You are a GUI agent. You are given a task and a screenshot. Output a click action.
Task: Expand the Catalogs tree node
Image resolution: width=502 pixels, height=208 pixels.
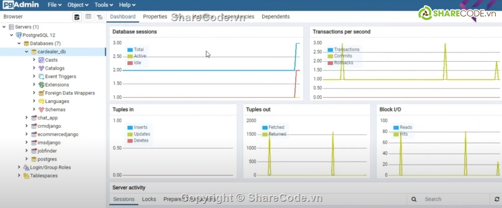point(34,68)
